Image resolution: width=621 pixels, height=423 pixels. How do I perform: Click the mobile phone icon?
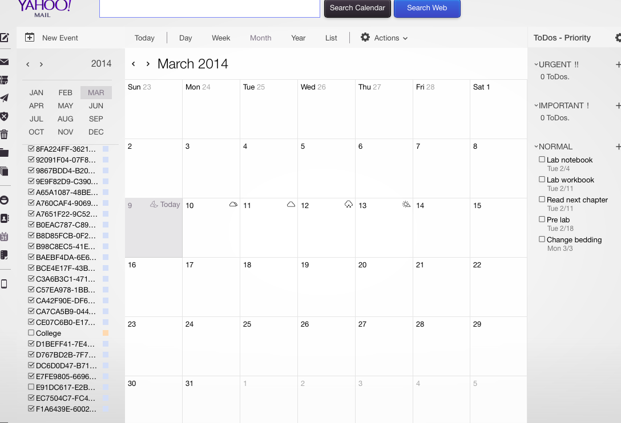(x=4, y=284)
